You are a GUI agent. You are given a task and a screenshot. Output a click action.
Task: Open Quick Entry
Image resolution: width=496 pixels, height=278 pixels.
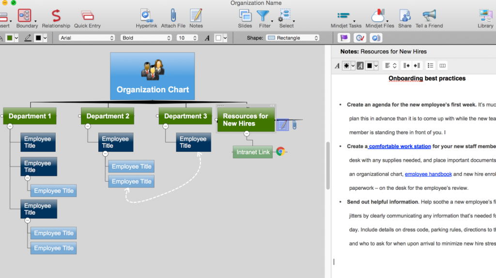[x=88, y=16]
